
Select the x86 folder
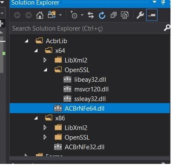[60, 118]
